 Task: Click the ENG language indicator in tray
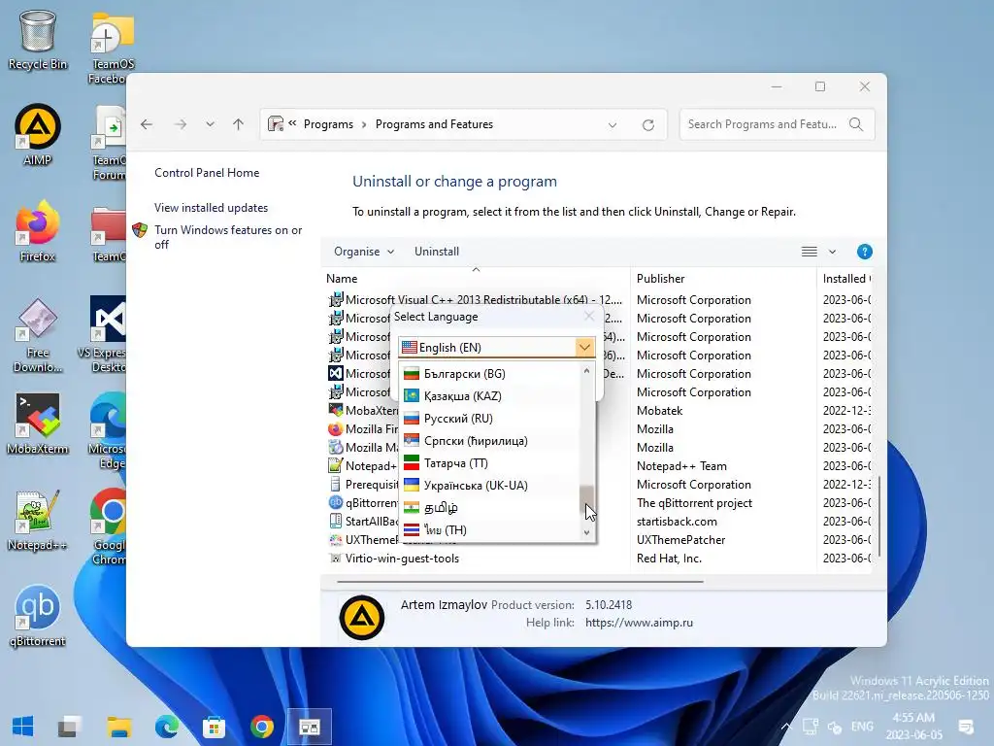pyautogui.click(x=862, y=727)
